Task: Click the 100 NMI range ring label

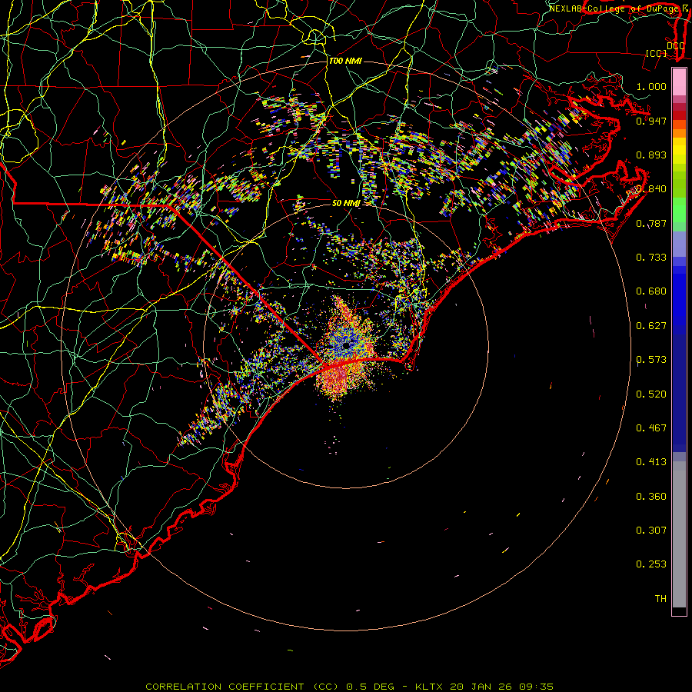Action: [x=345, y=61]
